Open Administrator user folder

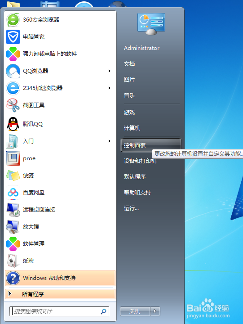pyautogui.click(x=142, y=48)
